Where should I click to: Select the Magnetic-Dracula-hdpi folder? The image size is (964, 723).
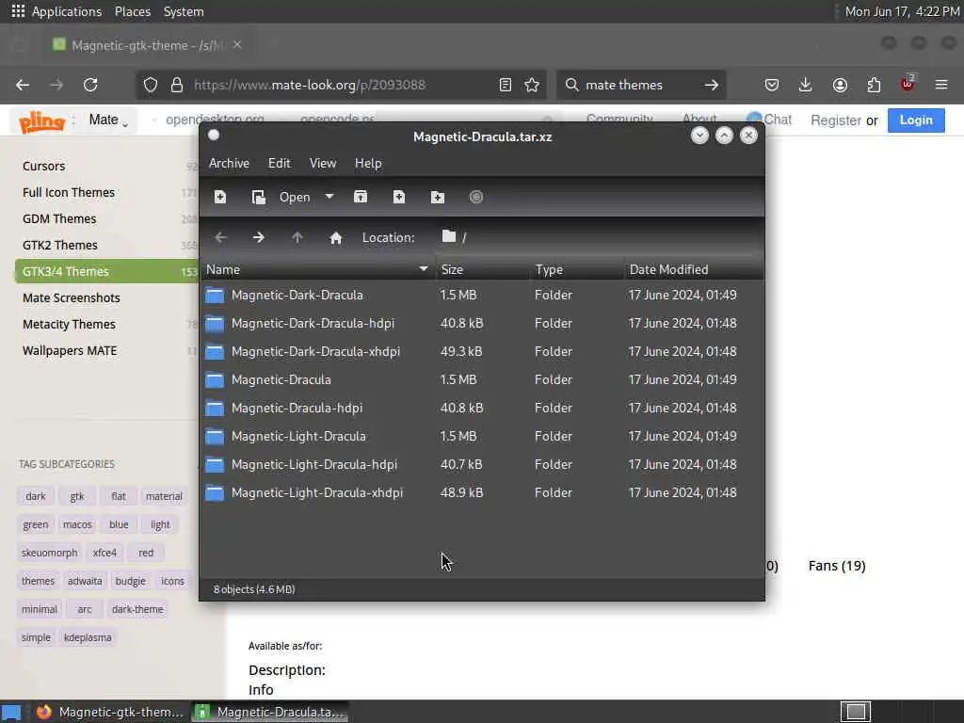[482, 409]
